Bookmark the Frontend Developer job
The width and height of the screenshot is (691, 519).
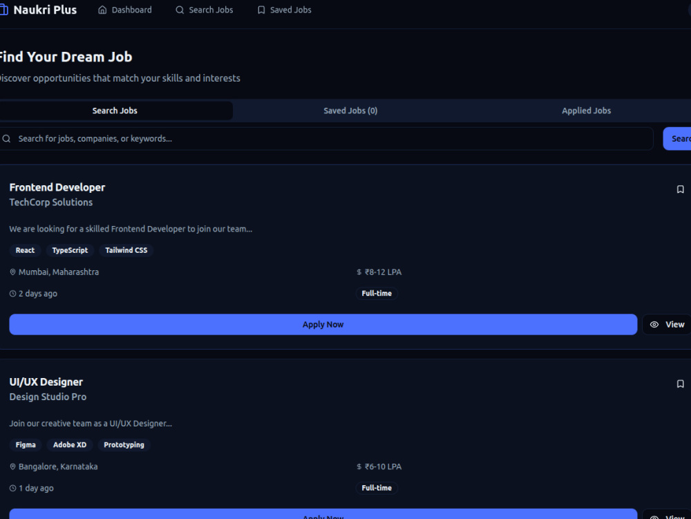680,189
